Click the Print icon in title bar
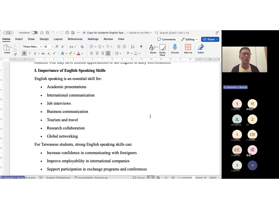Image resolution: width=279 pixels, height=209 pixels. (67, 33)
